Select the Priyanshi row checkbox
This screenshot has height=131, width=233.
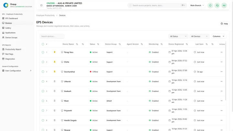click(x=43, y=111)
